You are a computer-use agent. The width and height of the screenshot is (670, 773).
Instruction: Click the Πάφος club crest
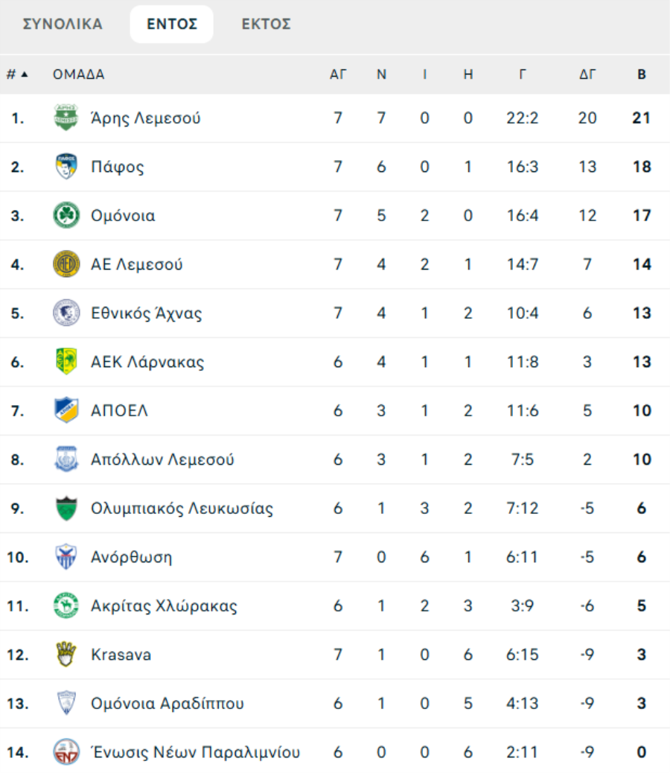(x=66, y=167)
